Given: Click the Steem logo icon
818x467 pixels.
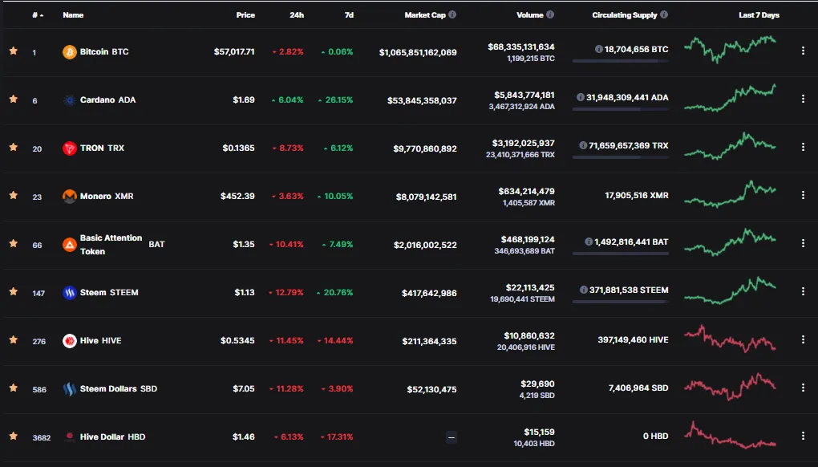Looking at the screenshot, I should (70, 293).
